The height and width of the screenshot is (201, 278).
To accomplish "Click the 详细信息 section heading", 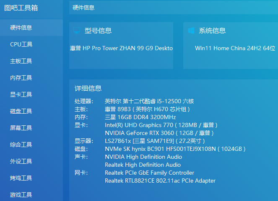I will point(88,88).
